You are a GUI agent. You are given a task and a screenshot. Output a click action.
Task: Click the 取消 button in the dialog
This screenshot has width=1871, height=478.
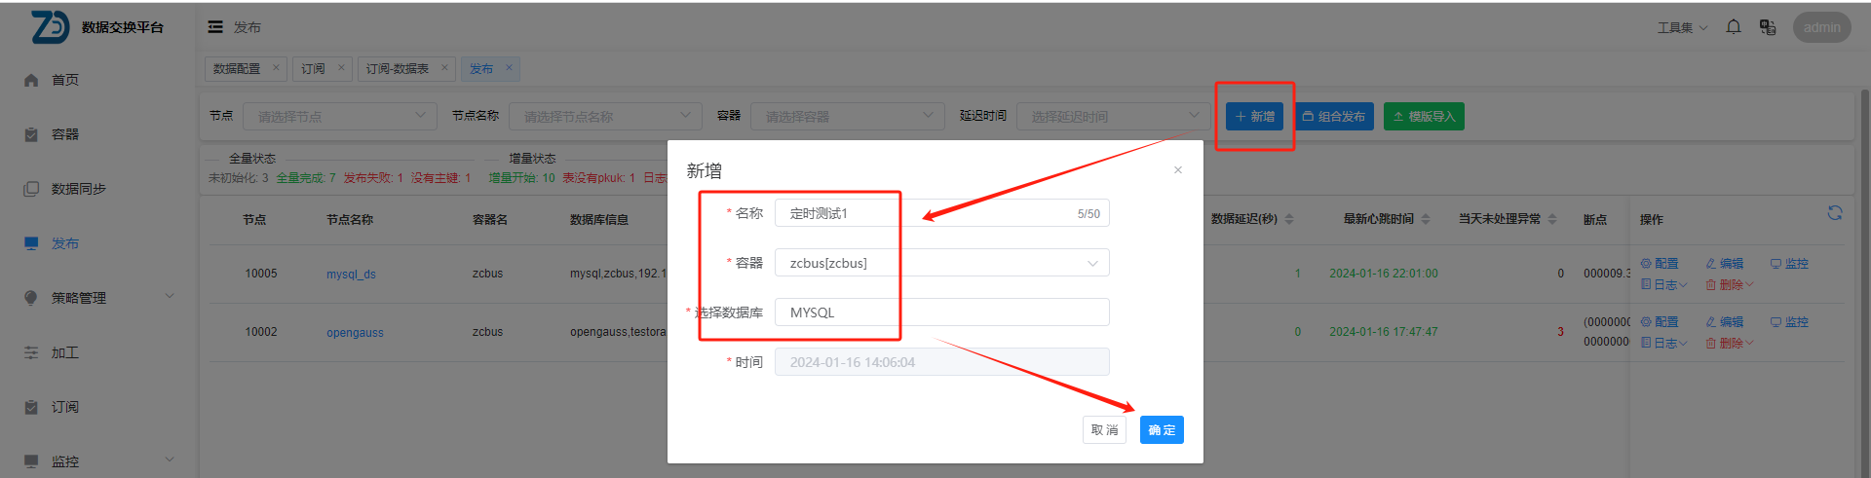[x=1104, y=429]
